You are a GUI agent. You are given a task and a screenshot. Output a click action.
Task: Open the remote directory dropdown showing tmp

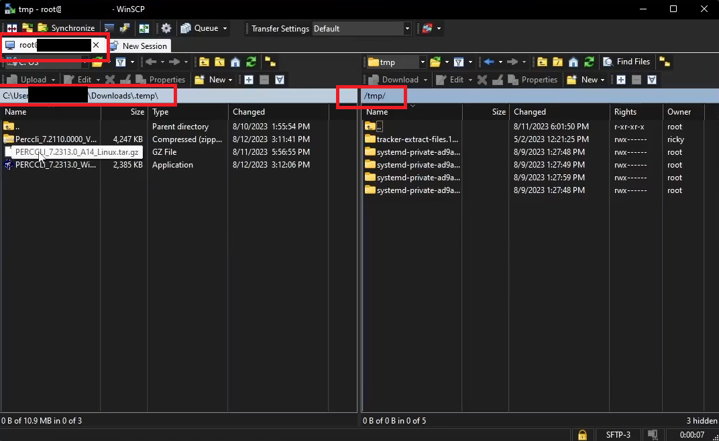[x=423, y=62]
